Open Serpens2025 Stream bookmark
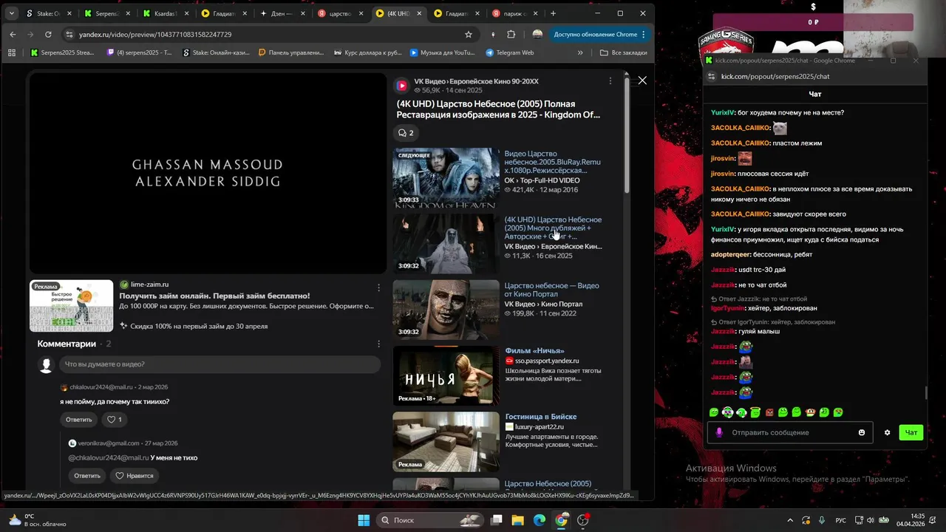Viewport: 946px width, 532px height. pos(62,52)
